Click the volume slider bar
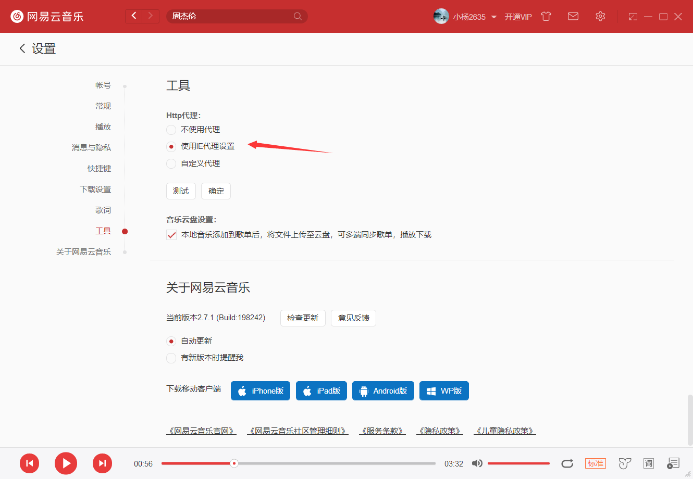 [518, 463]
